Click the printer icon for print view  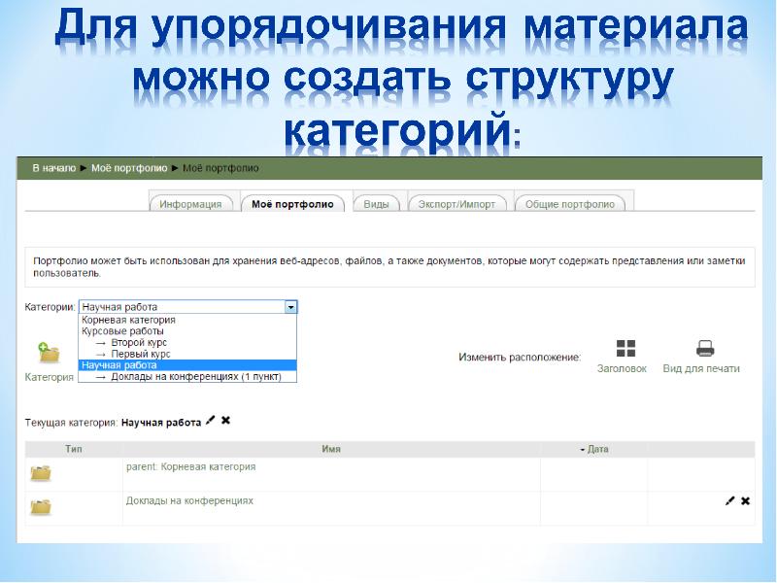coord(705,350)
